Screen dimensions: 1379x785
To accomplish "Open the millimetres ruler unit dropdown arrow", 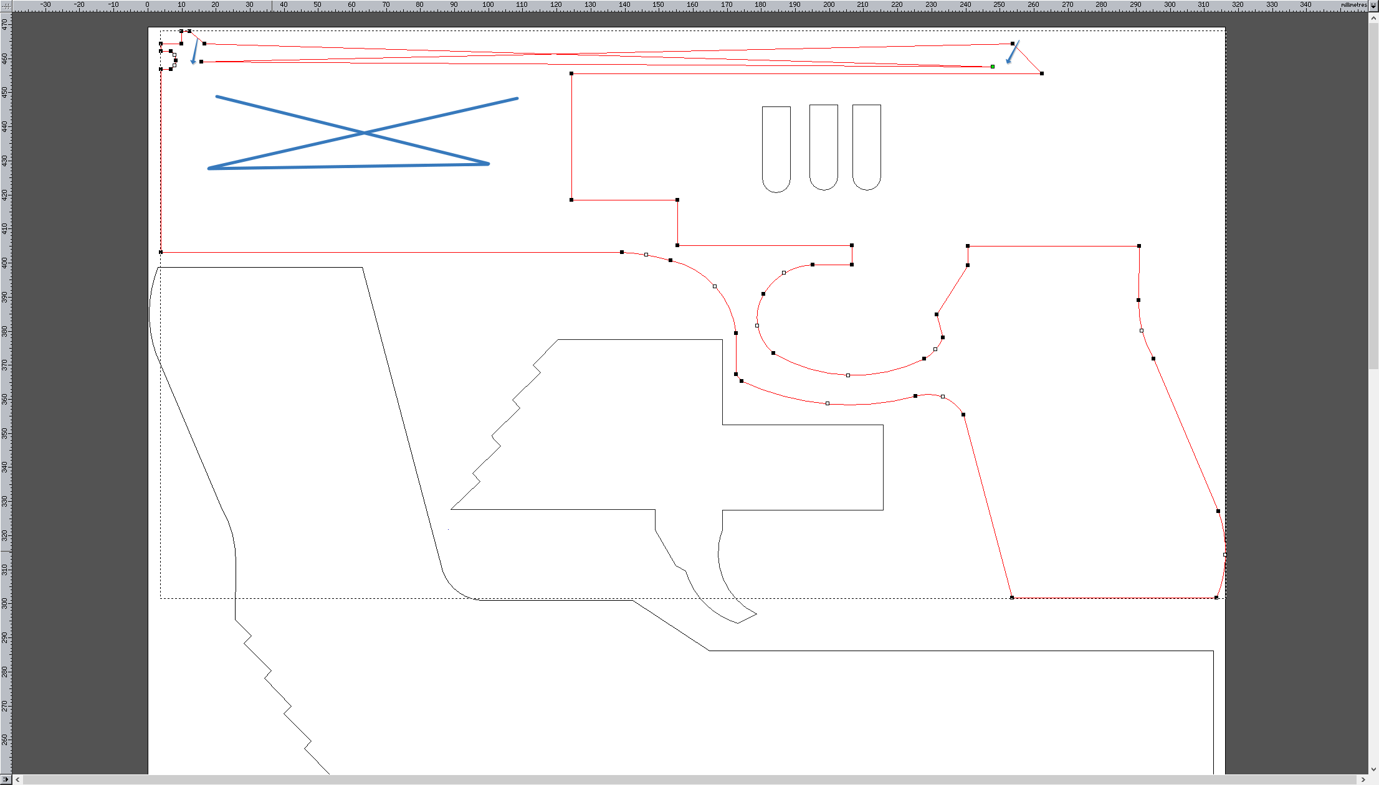I will pos(1373,5).
